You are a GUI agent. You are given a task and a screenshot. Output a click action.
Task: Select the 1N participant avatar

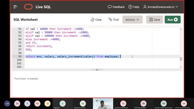click(164, 104)
